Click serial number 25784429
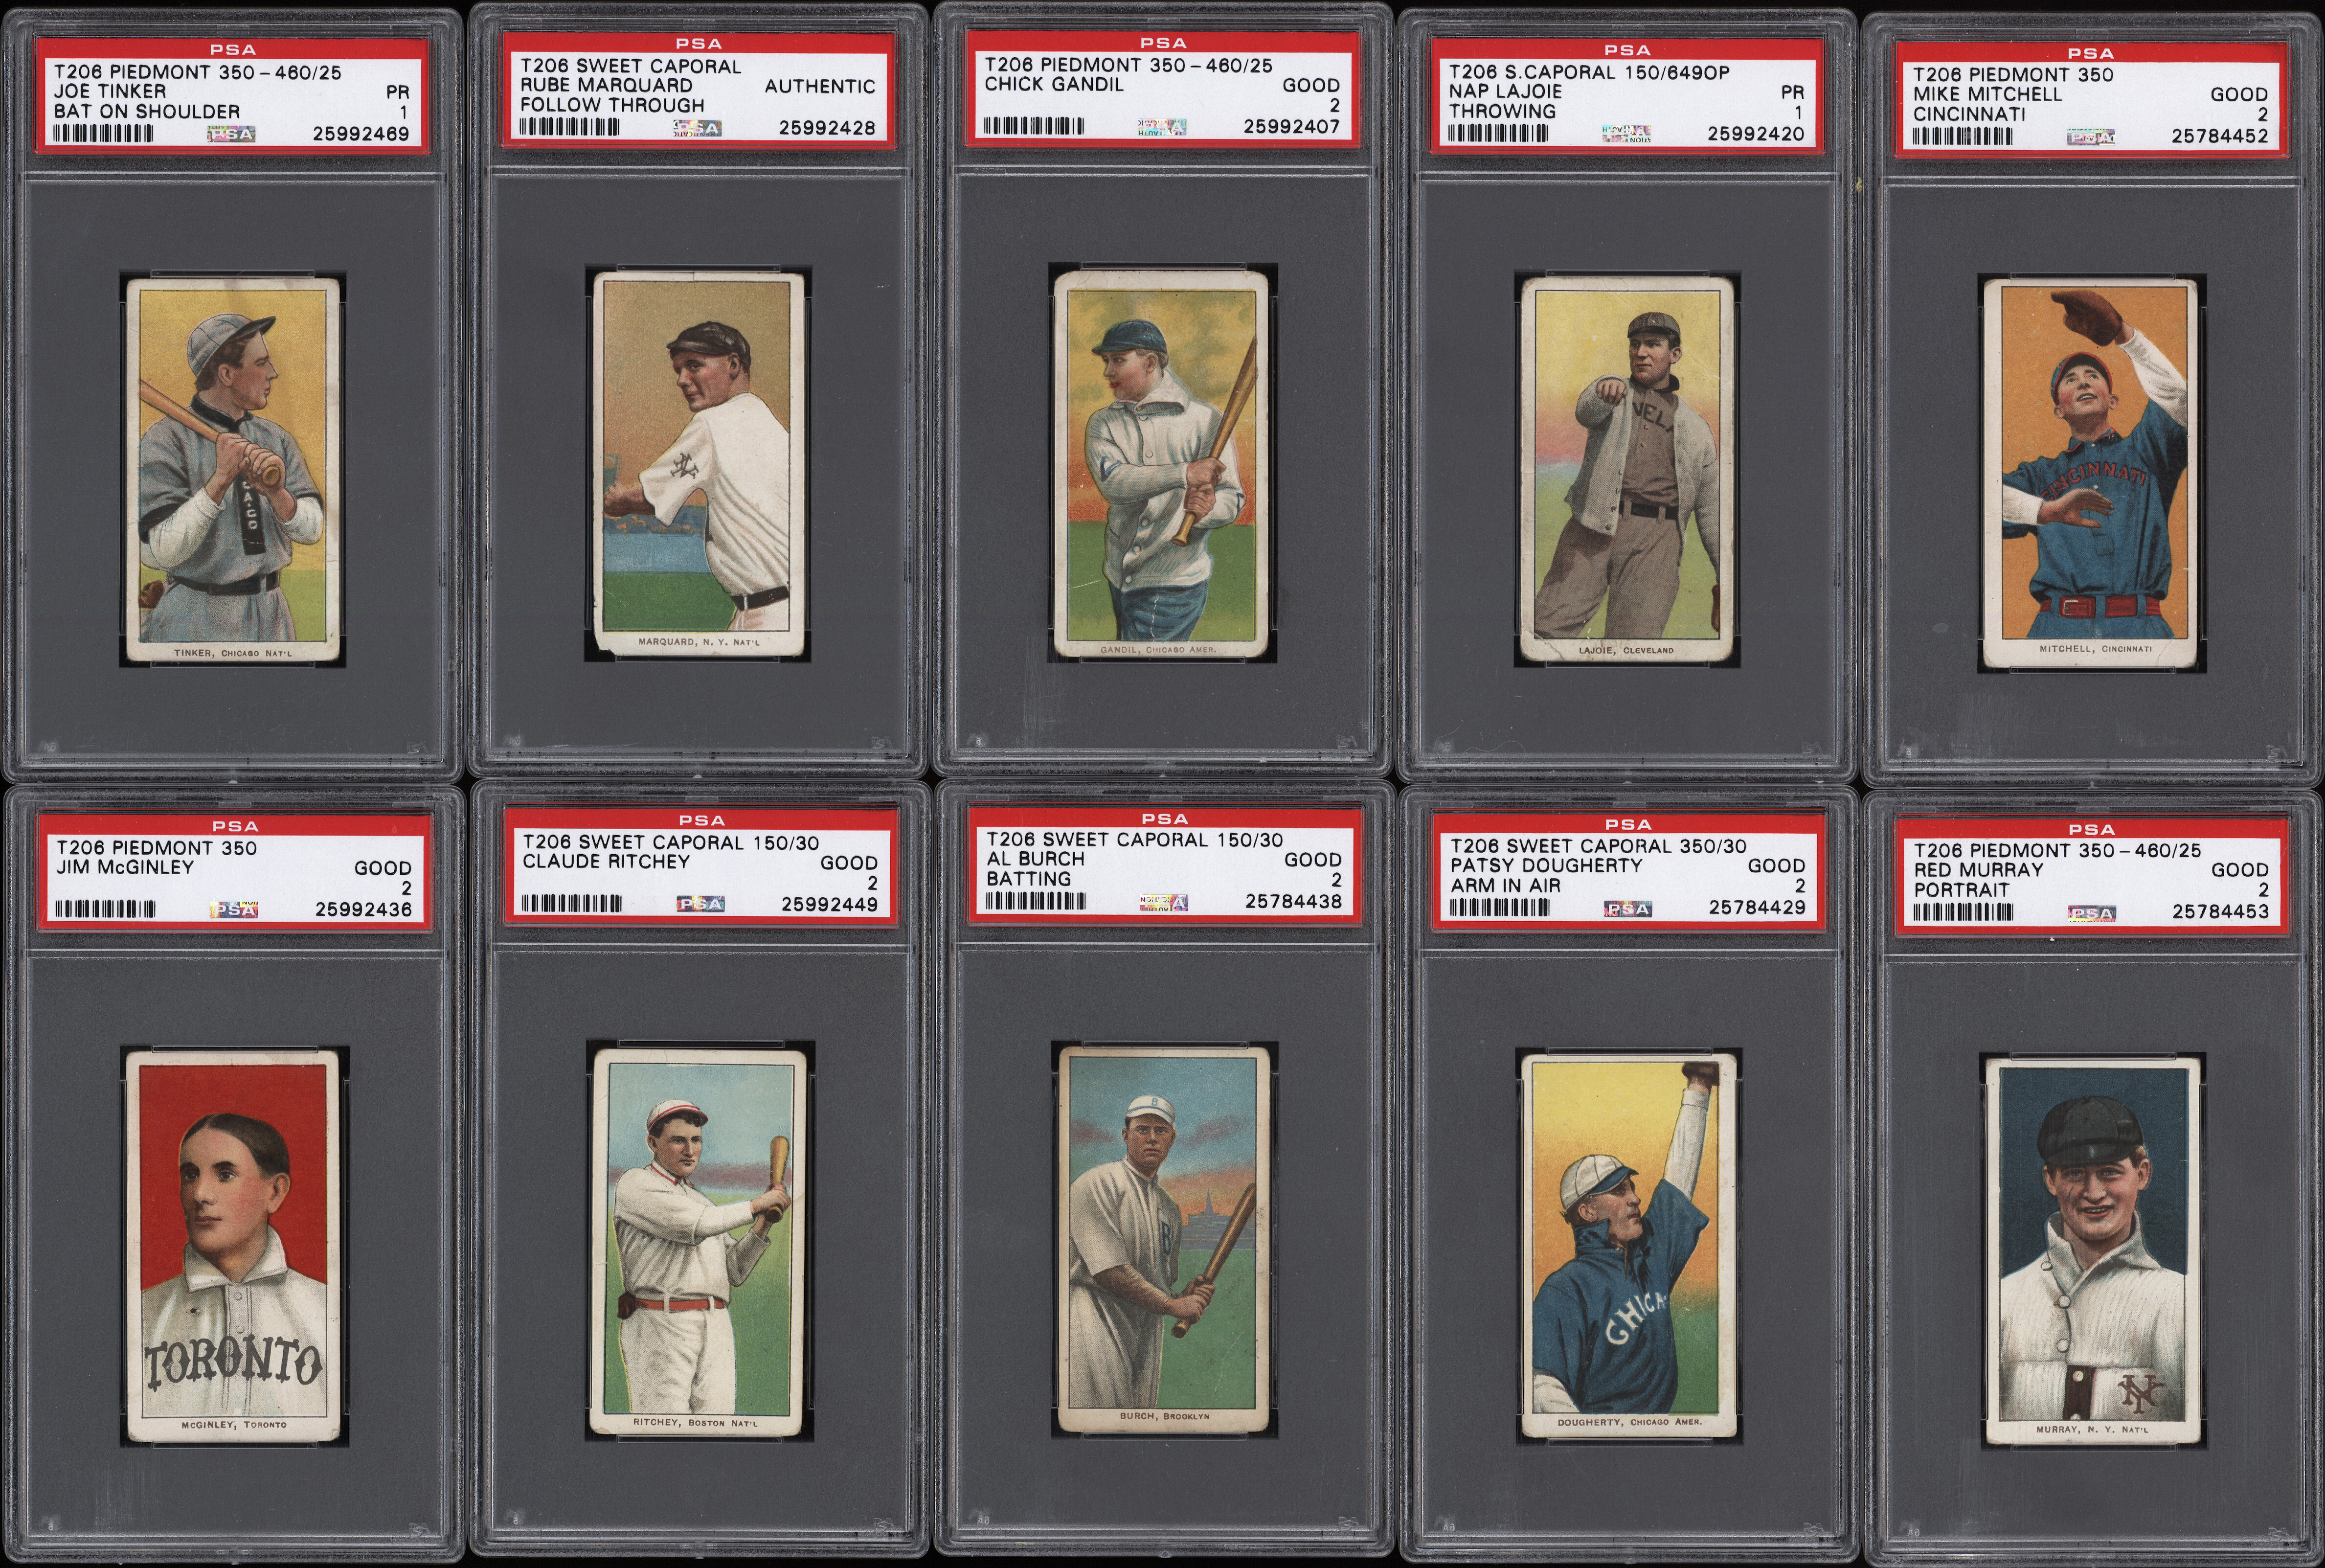Image resolution: width=2325 pixels, height=1568 pixels. (1757, 908)
